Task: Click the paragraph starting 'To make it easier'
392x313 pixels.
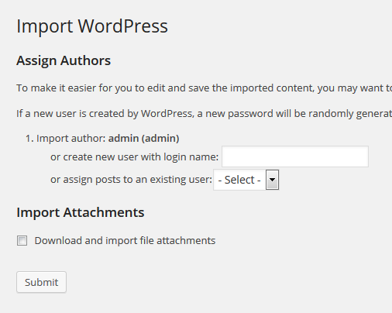Action: point(204,88)
